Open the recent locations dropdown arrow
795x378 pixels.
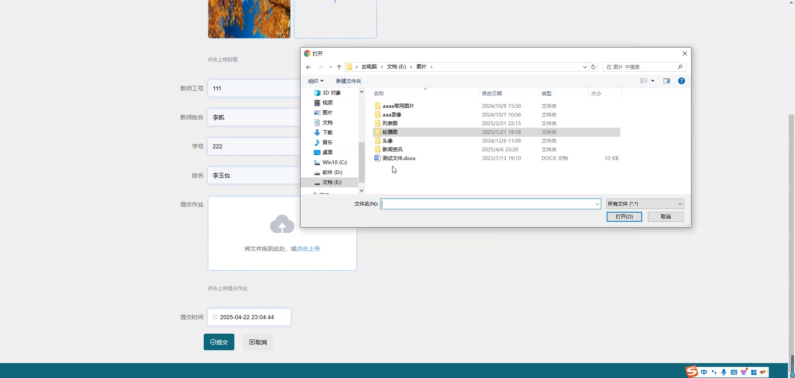tap(330, 67)
